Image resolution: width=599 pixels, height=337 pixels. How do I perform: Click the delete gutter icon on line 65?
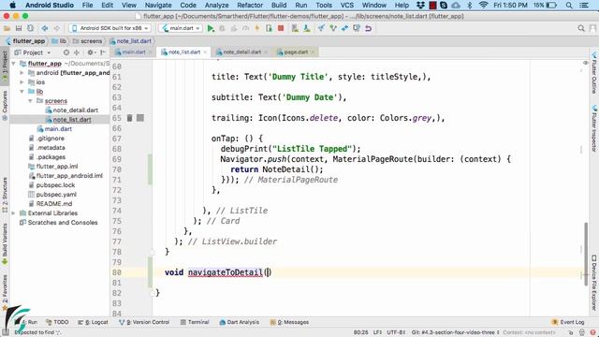tap(129, 118)
